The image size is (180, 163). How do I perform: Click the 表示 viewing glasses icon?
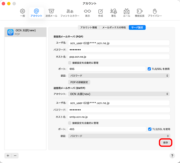pos(87,12)
